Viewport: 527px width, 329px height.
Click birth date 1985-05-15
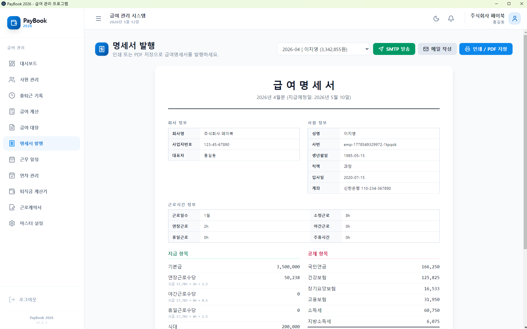pos(354,156)
